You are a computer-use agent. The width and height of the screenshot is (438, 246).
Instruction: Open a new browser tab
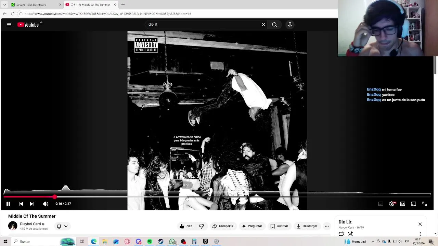click(123, 4)
